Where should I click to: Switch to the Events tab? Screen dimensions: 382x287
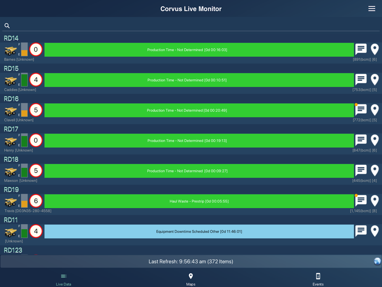[318, 280]
